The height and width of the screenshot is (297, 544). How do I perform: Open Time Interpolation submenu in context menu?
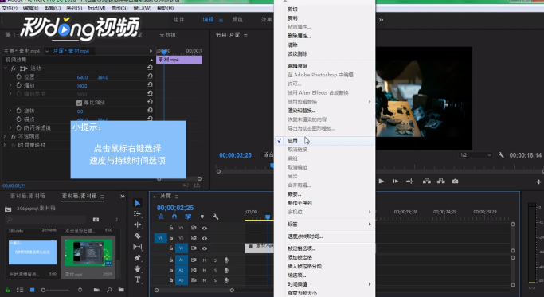(329, 284)
